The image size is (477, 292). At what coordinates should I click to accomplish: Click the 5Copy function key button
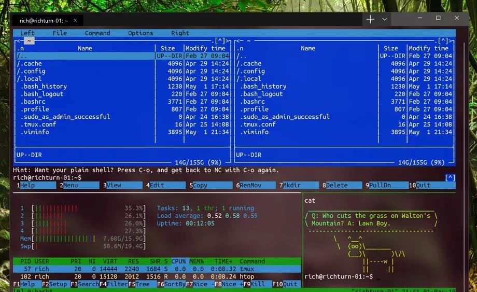[x=211, y=185]
